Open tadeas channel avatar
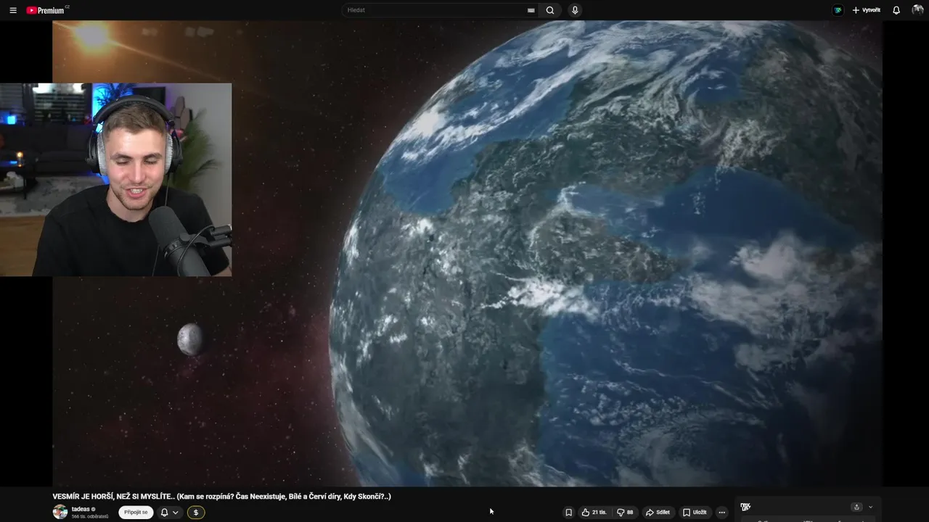This screenshot has height=522, width=929. tap(60, 512)
